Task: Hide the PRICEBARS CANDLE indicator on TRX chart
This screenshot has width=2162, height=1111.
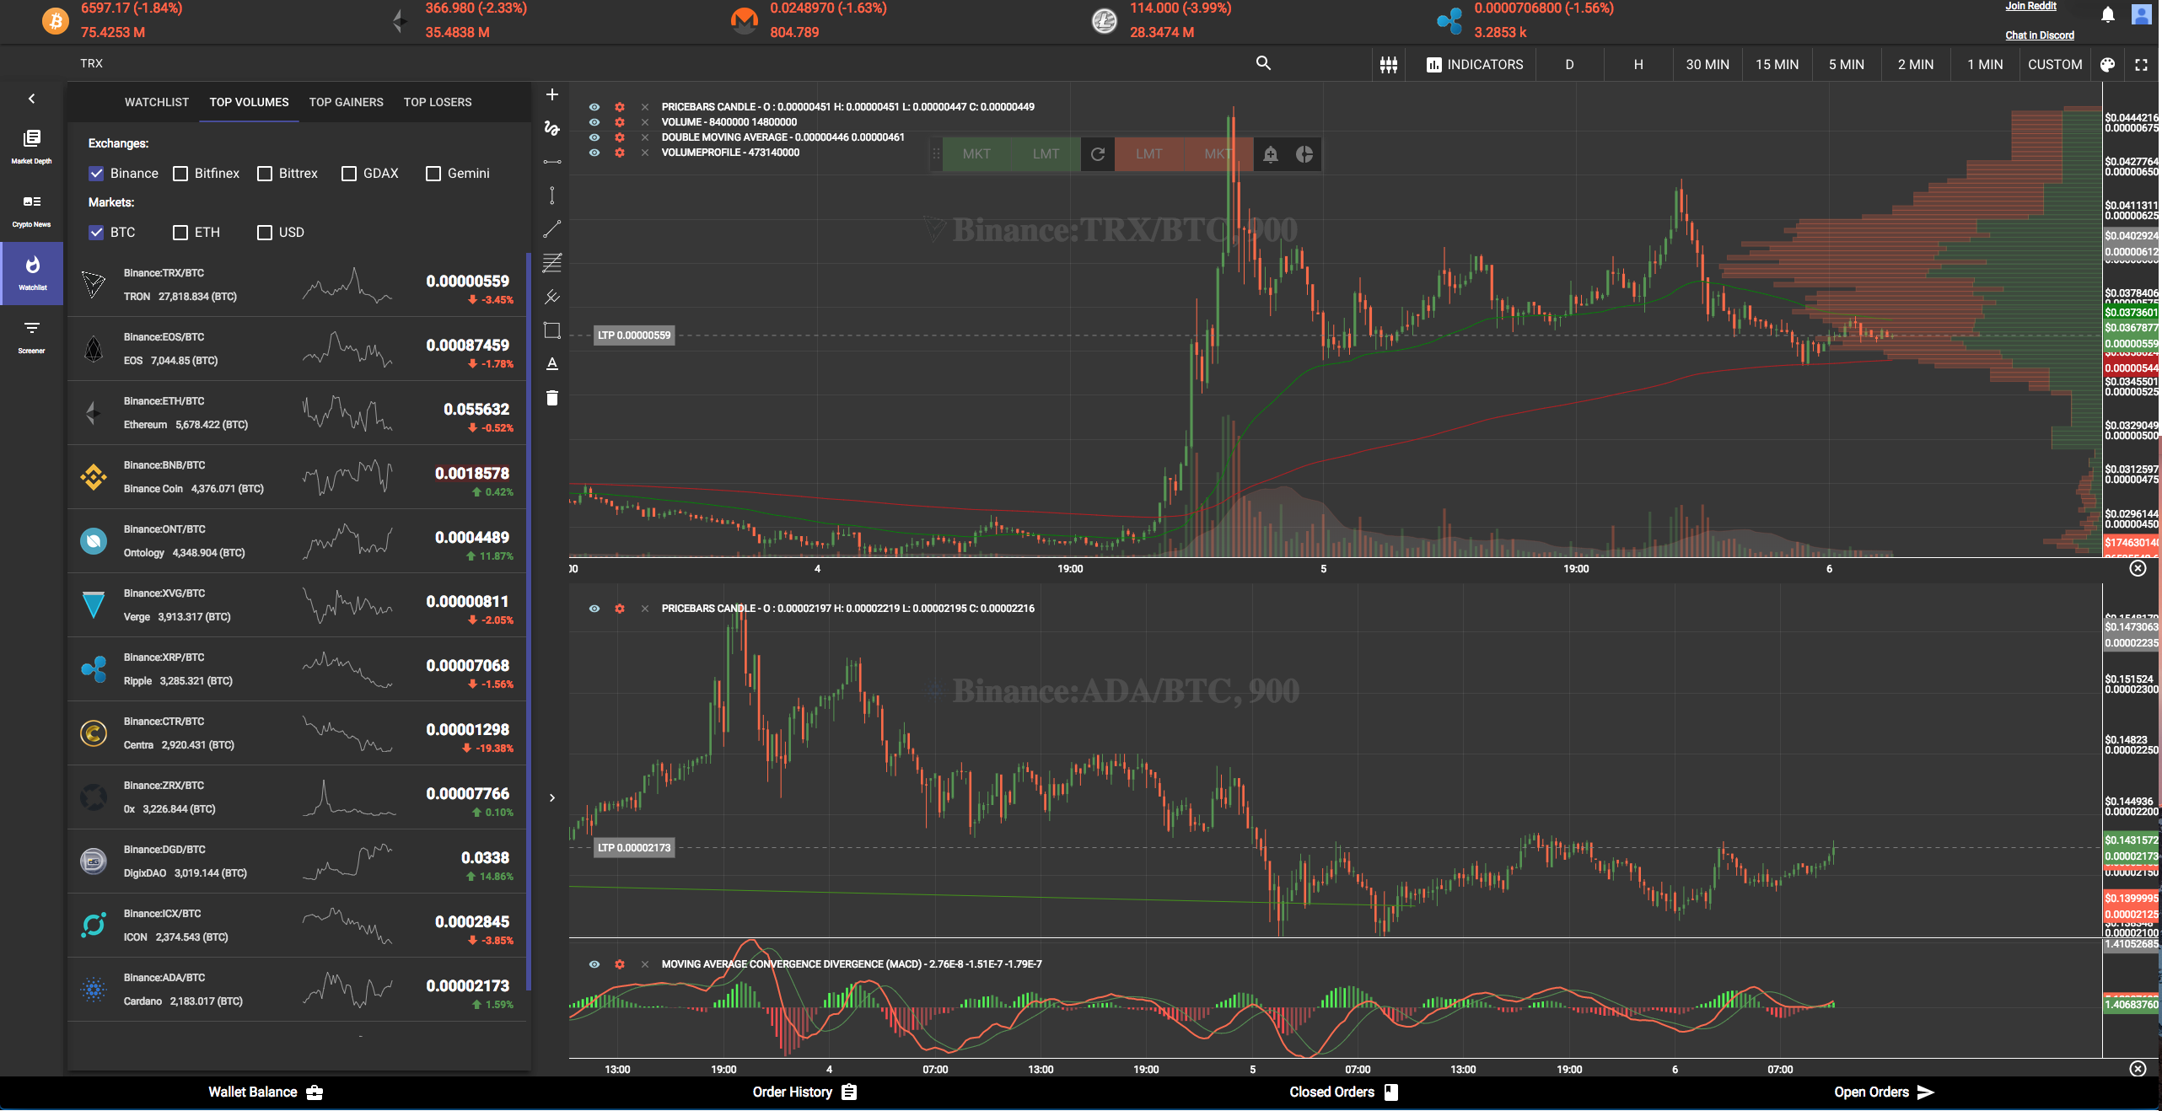Action: 594,107
